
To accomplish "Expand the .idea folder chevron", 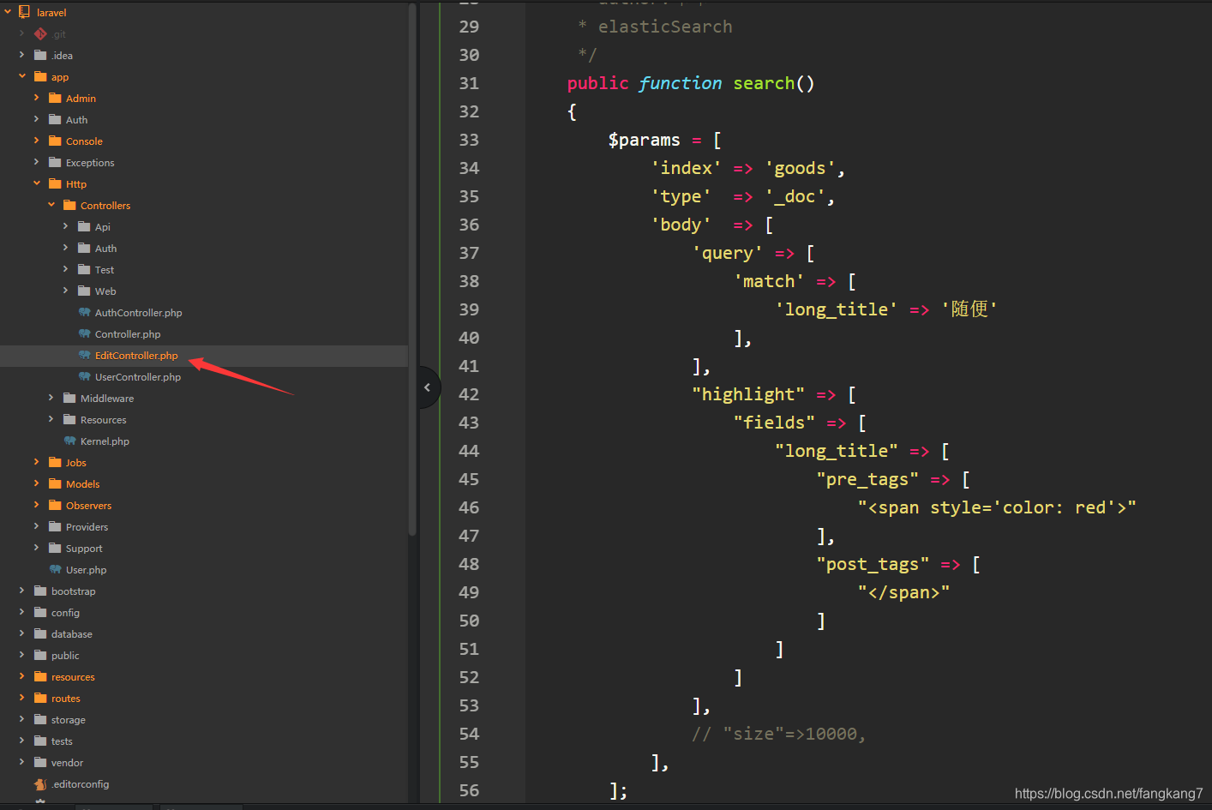I will point(22,55).
